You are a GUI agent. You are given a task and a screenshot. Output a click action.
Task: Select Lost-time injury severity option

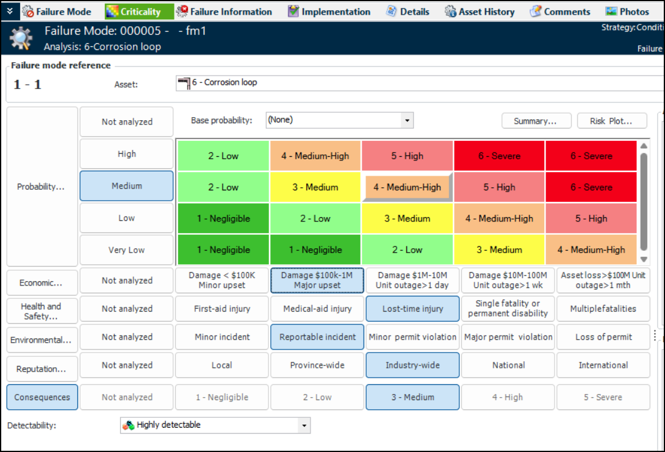412,309
